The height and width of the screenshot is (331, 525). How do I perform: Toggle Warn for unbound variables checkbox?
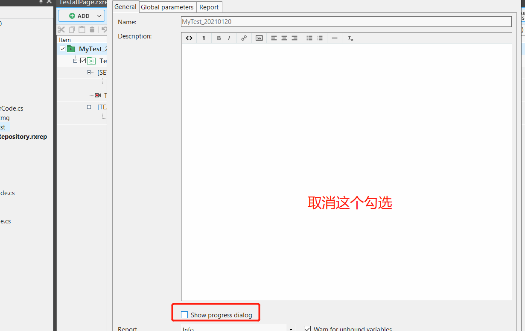tap(307, 329)
